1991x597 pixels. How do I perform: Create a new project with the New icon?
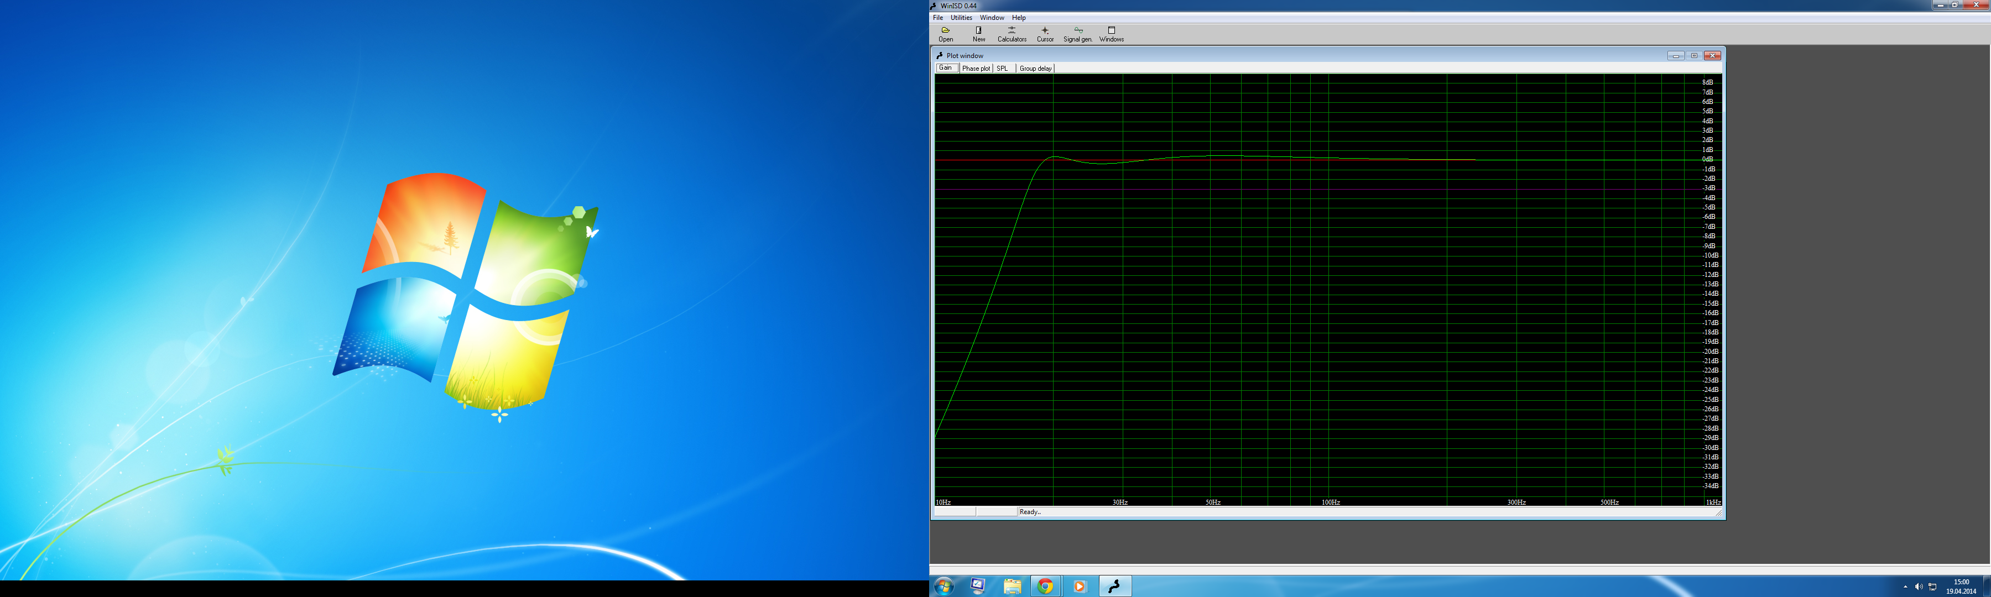[978, 34]
